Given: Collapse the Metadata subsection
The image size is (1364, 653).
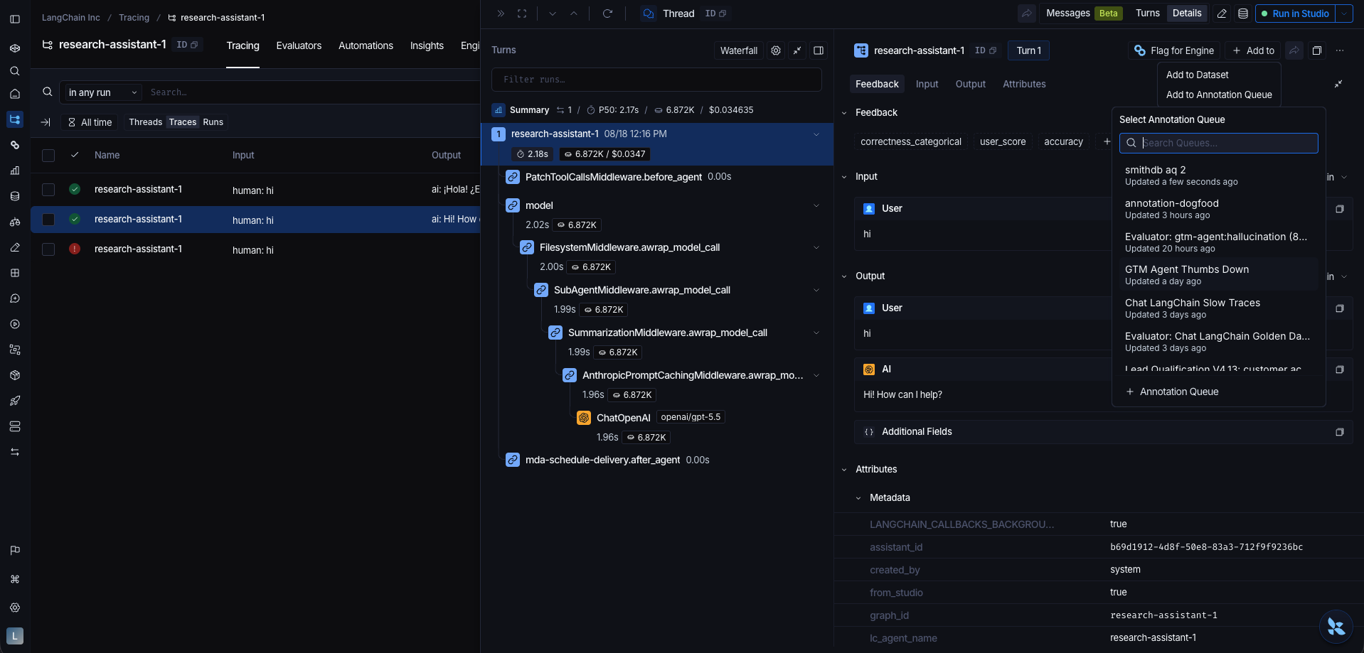Looking at the screenshot, I should pos(858,498).
